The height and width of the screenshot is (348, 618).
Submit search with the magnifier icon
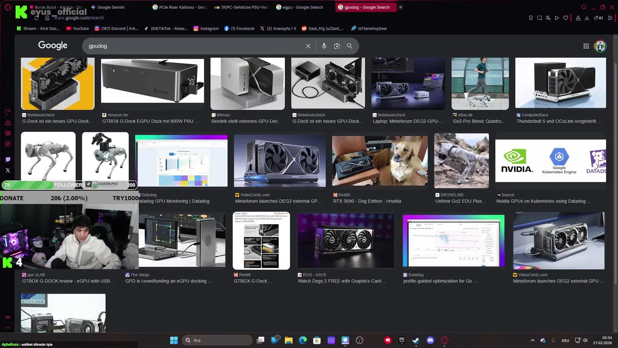(350, 46)
